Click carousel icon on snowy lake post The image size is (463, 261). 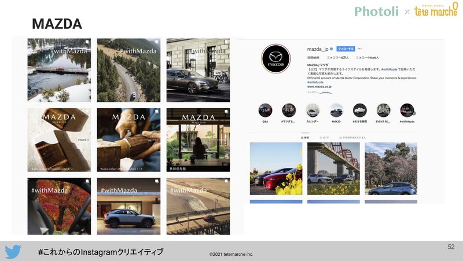pos(87,42)
